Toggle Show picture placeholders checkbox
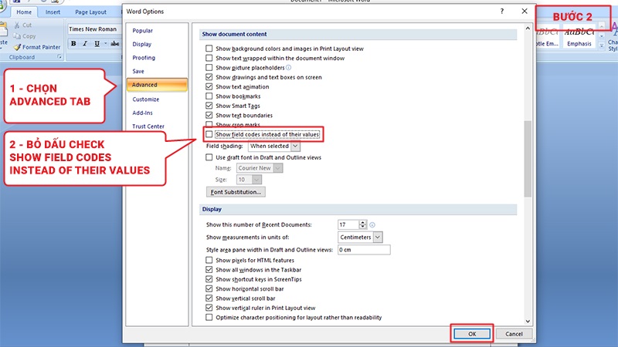The height and width of the screenshot is (347, 618). point(209,68)
